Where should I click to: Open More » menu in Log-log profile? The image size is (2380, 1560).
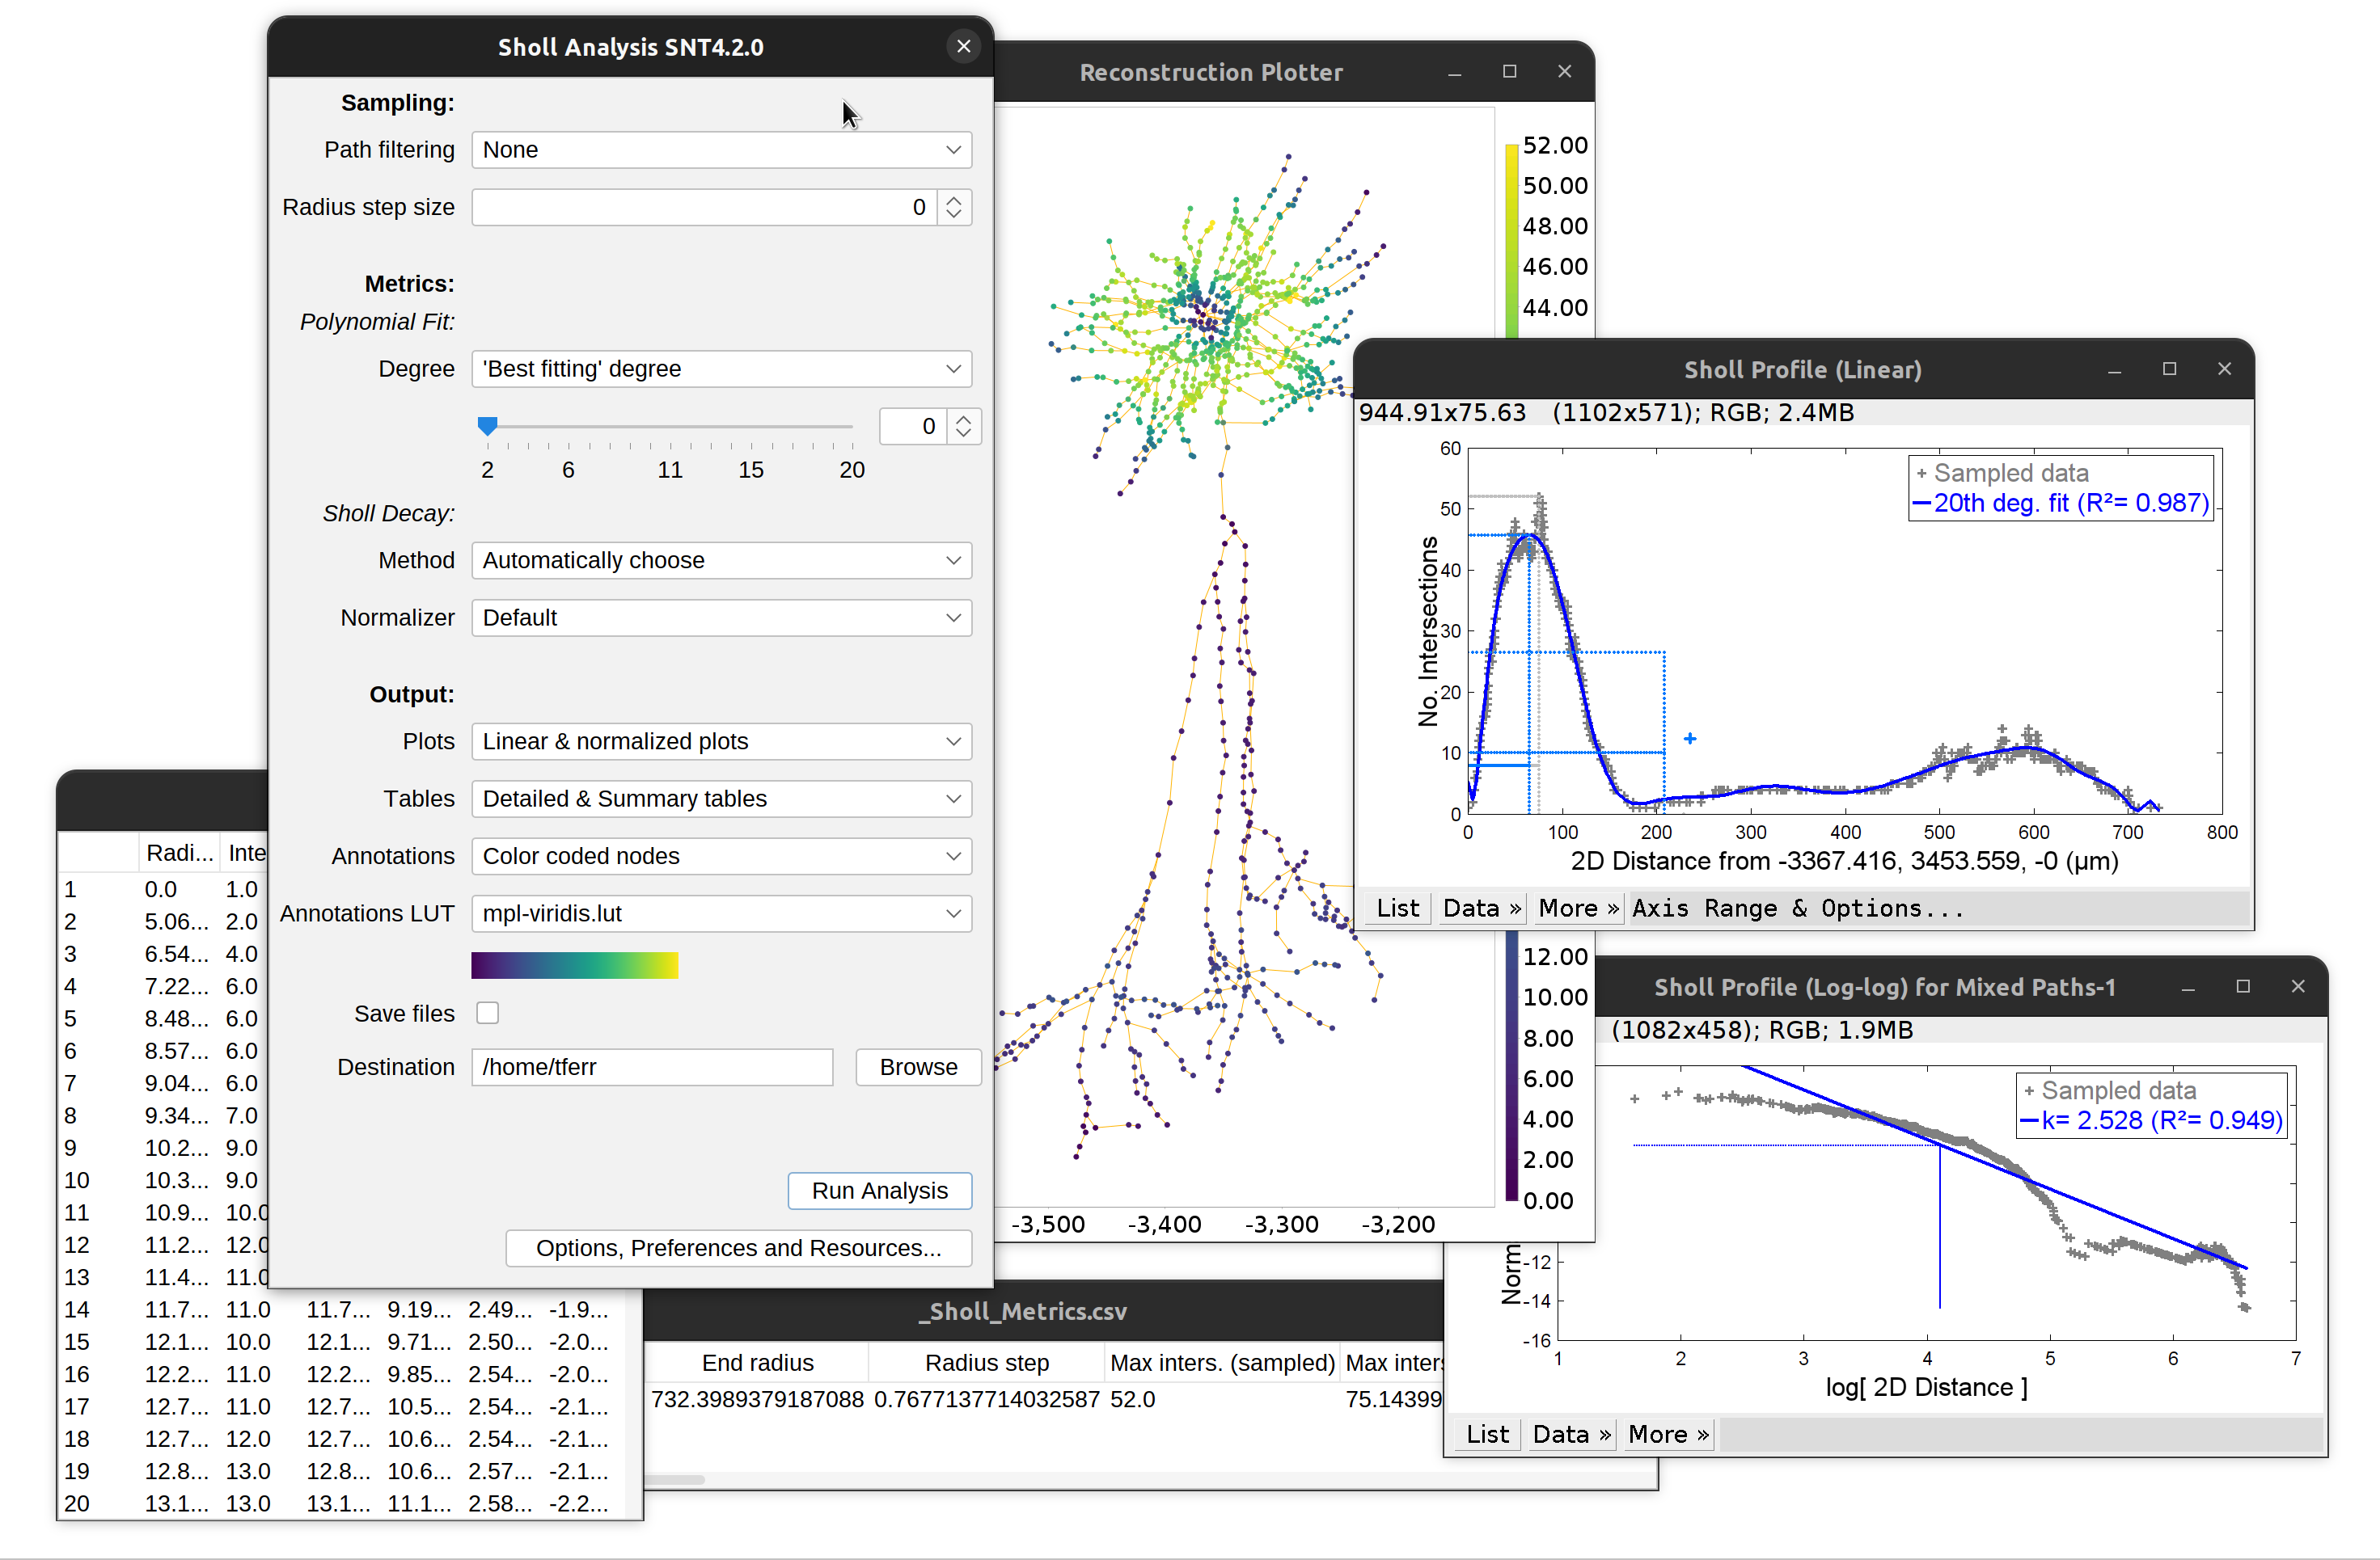click(x=1668, y=1434)
